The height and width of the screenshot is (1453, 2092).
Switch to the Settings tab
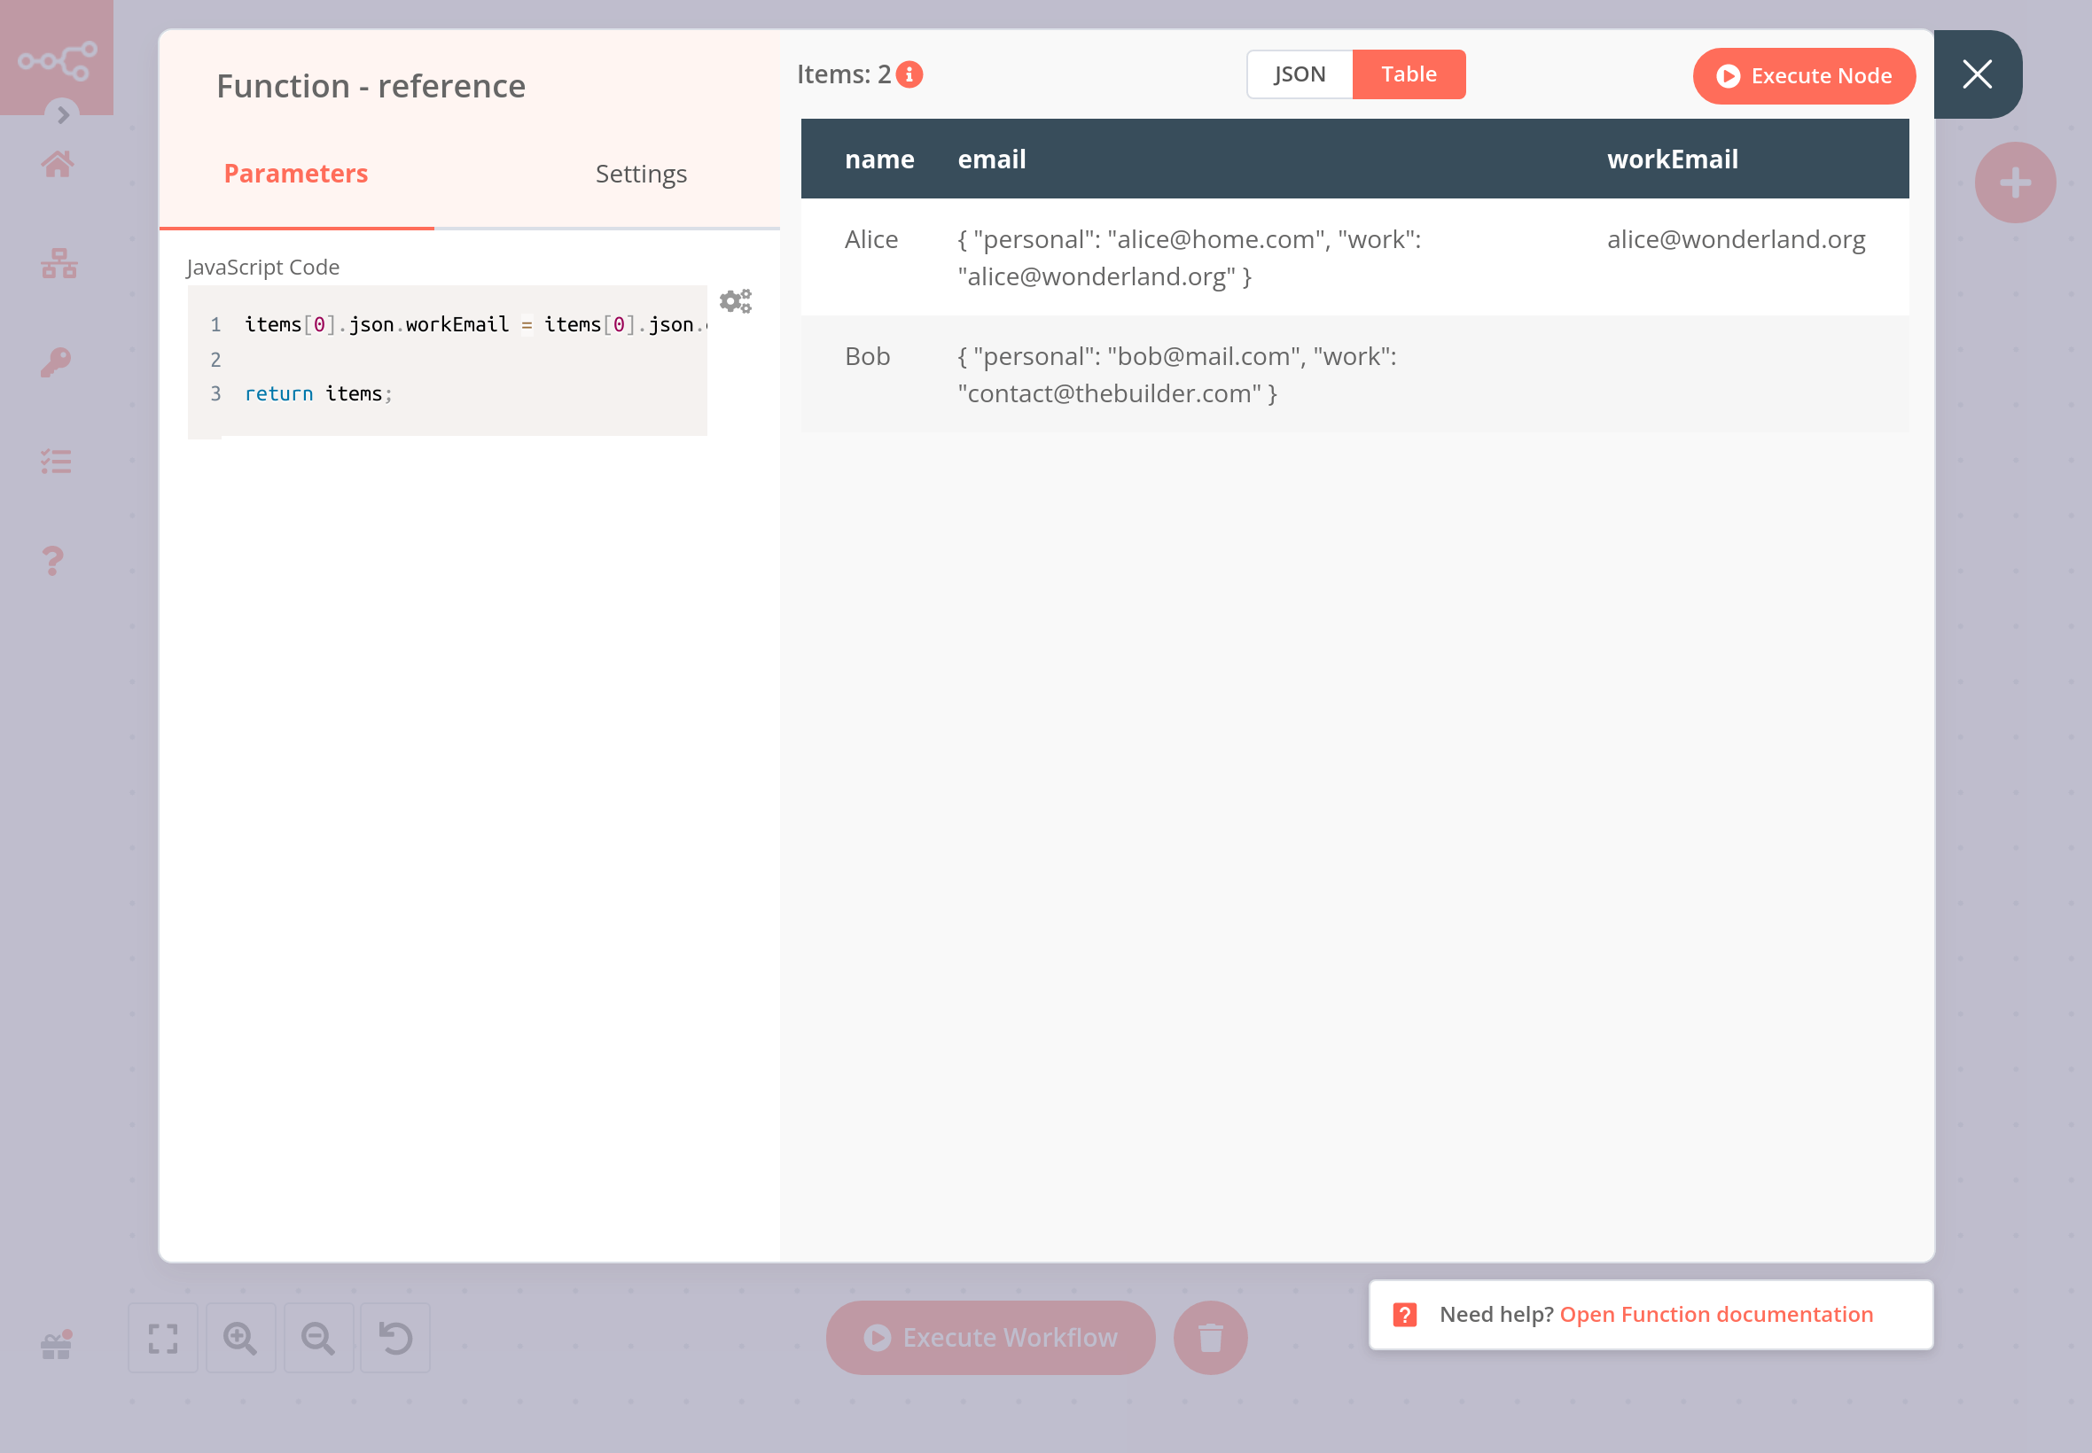tap(641, 174)
